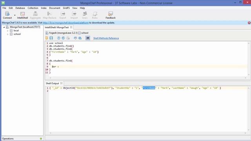This screenshot has height=141, width=251.
Task: Click the Roles toolbar icon
Action: pos(95,15)
